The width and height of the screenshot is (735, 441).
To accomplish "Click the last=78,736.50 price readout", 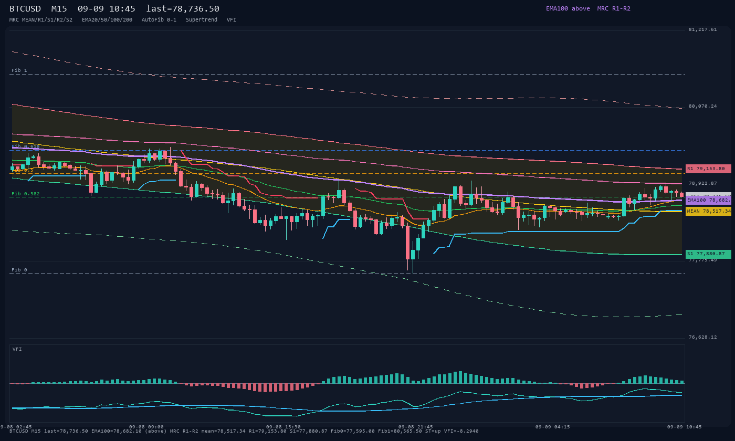I will point(183,9).
